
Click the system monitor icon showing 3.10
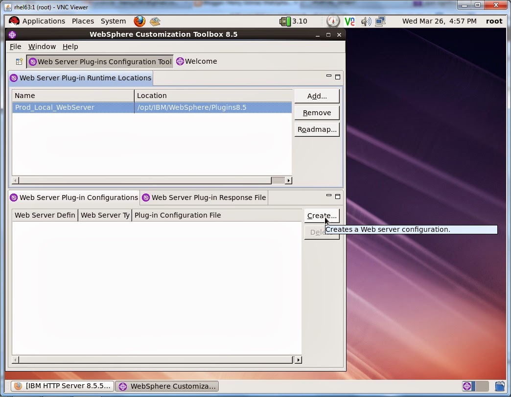click(x=289, y=22)
